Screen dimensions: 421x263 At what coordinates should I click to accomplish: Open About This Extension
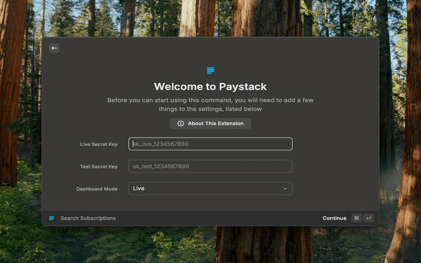pos(210,124)
